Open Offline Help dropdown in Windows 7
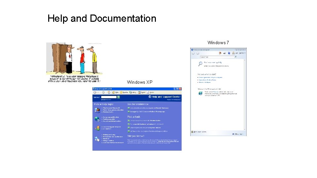 [x=238, y=134]
